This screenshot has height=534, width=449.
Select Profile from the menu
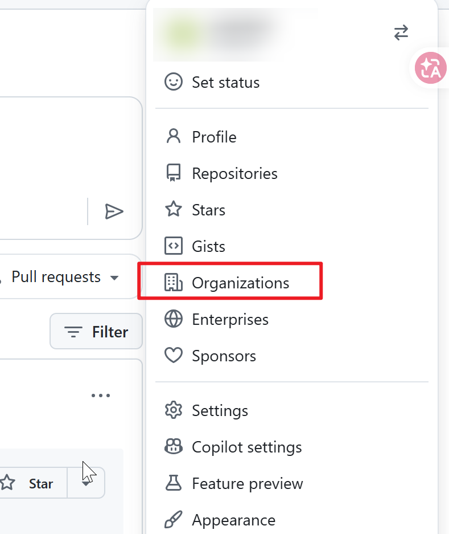coord(214,136)
